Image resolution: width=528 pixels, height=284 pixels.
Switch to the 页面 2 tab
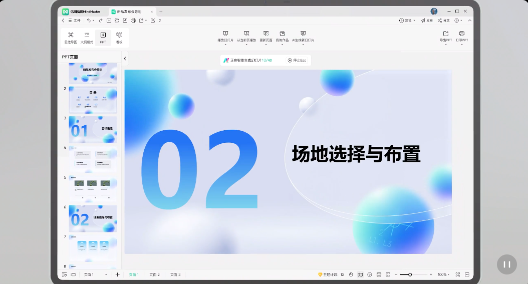(154, 274)
